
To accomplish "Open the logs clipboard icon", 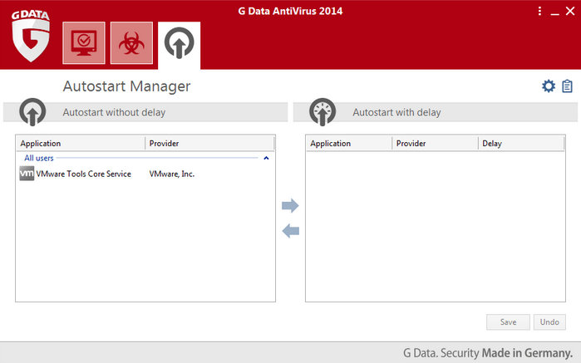I will (x=567, y=86).
